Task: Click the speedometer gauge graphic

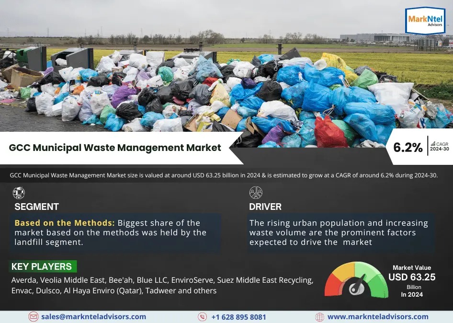Action: pyautogui.click(x=356, y=281)
